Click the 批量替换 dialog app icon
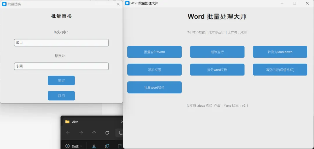Image resolution: width=314 pixels, height=149 pixels. pos(4,4)
